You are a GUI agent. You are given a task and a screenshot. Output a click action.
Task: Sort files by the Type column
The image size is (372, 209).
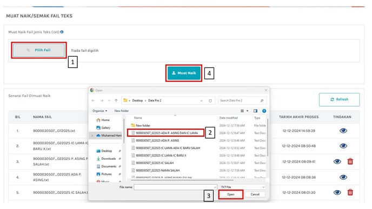point(257,118)
